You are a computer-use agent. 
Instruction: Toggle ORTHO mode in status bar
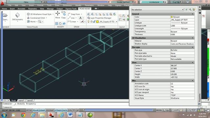click(29, 110)
